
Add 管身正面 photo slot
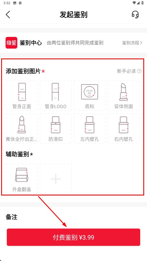(22, 96)
